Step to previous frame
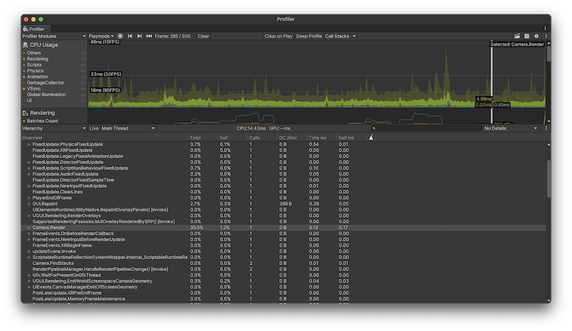The height and width of the screenshot is (331, 572). (130, 36)
